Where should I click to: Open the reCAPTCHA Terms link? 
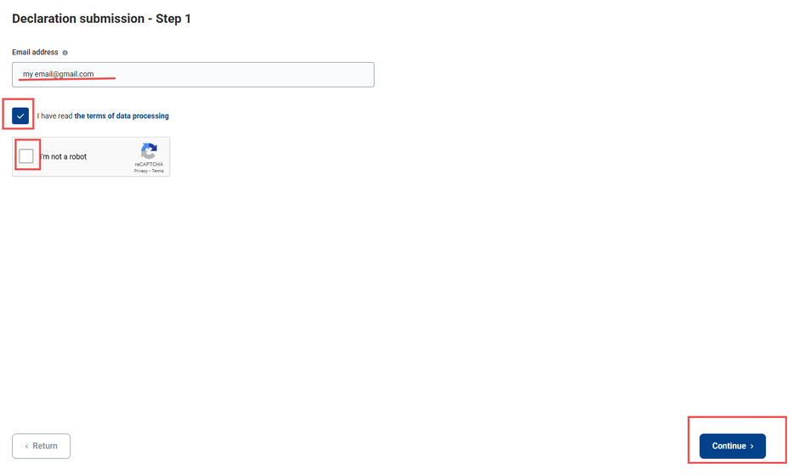pyautogui.click(x=158, y=171)
